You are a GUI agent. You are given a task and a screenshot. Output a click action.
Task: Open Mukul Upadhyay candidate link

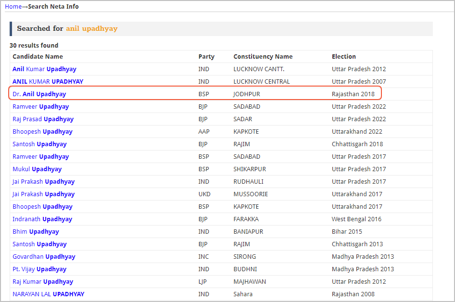click(37, 169)
